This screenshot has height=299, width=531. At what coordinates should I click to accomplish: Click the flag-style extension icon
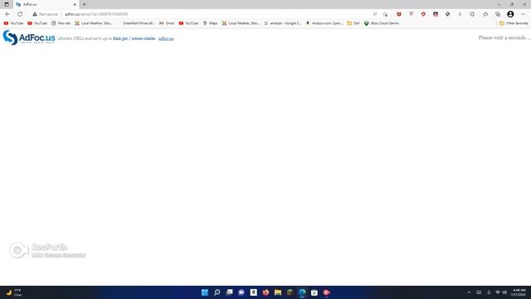[x=436, y=14]
